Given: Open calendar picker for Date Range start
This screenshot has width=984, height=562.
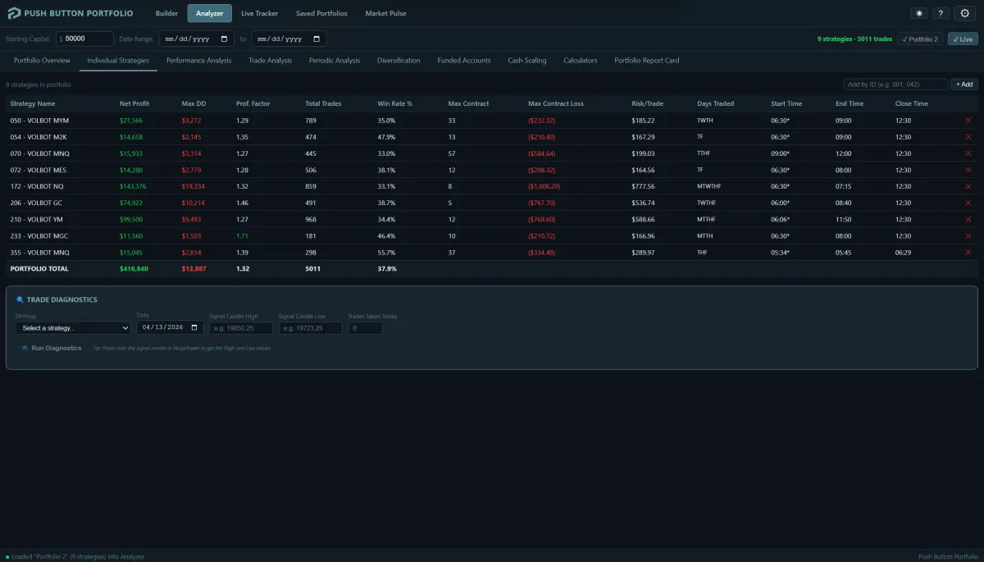Looking at the screenshot, I should 225,39.
